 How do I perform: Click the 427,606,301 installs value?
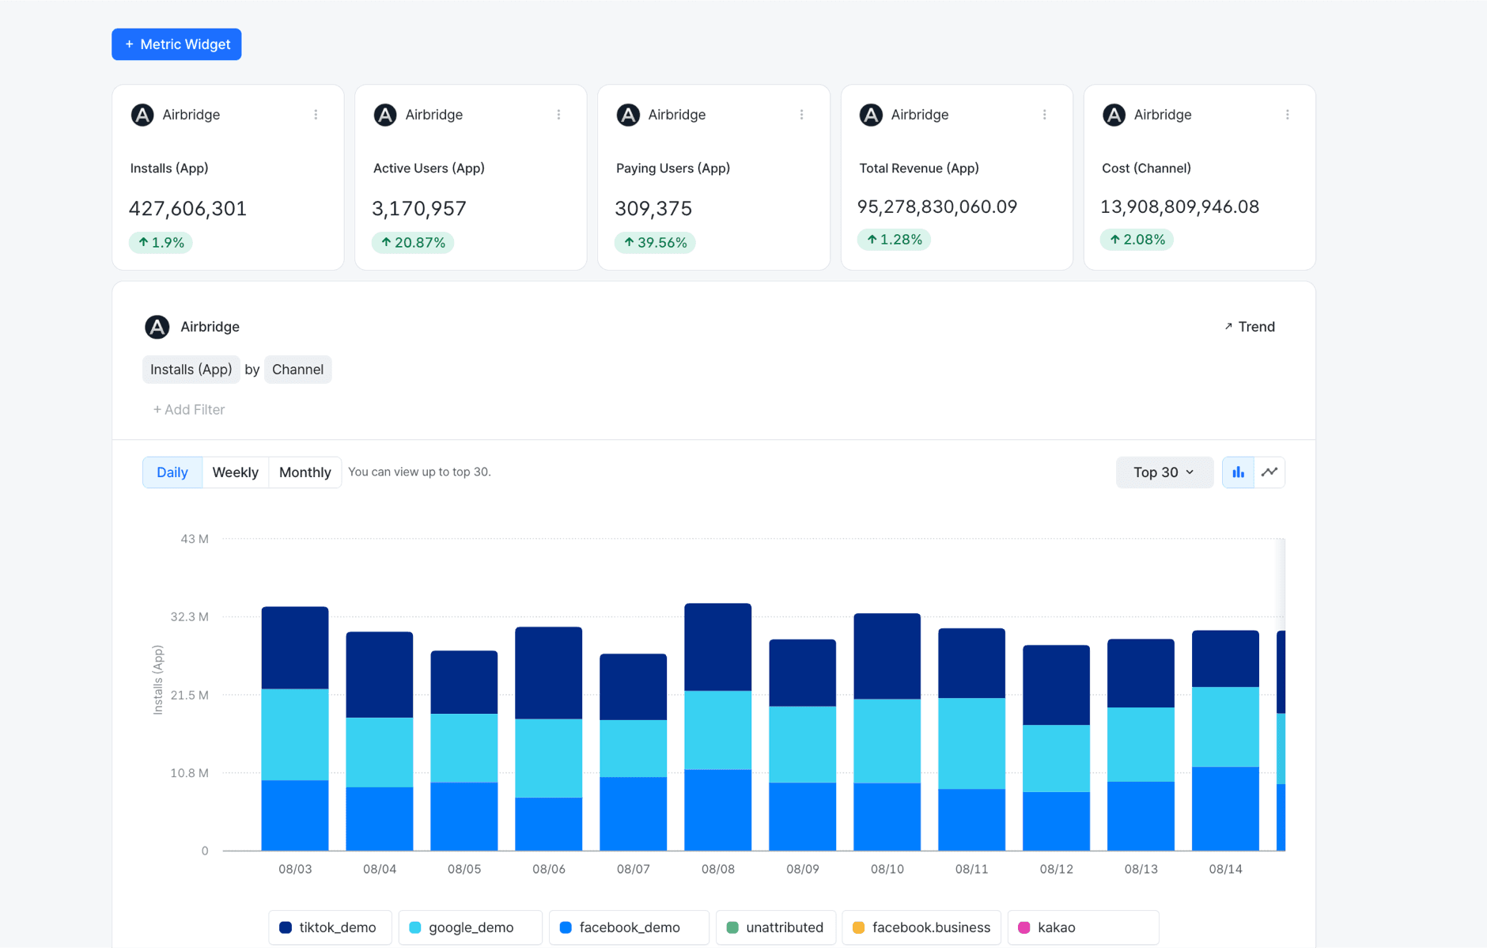pos(188,208)
